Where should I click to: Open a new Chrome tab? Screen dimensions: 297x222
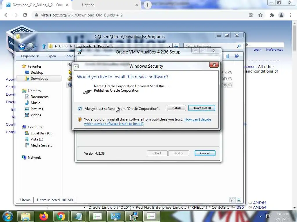[x=148, y=5]
